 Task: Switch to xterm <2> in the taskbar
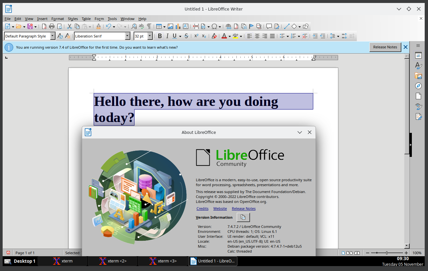pos(112,261)
